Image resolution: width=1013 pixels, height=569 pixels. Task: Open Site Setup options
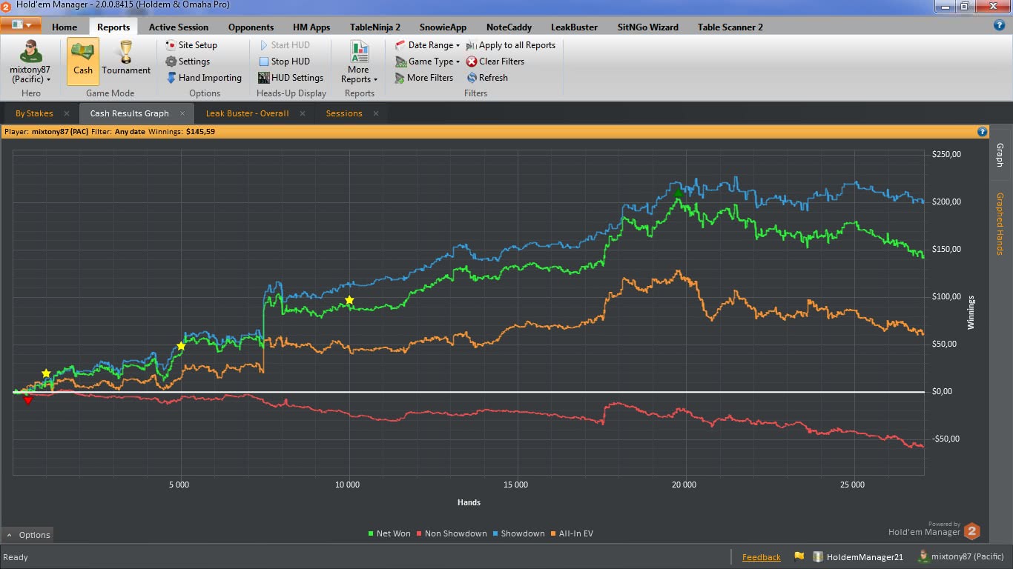(191, 45)
